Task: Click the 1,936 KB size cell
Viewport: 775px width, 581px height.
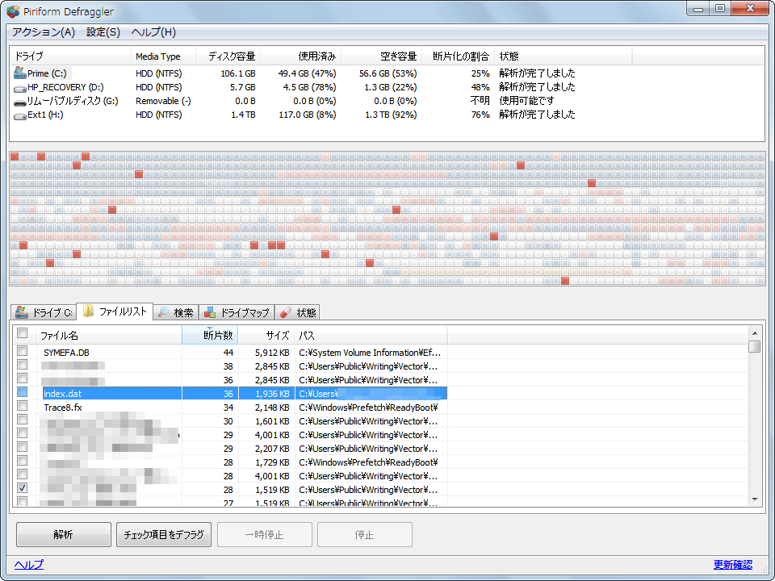Action: click(x=272, y=394)
